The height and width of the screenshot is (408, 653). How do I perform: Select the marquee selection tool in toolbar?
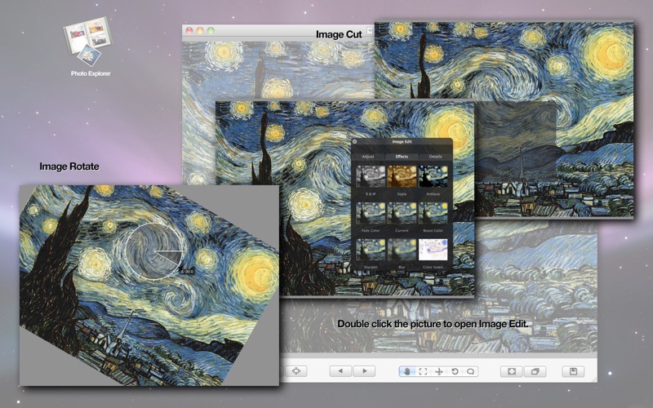pos(423,371)
